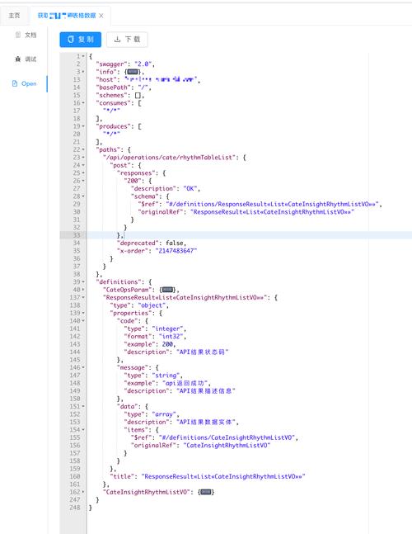Screen dimensions: 412x534
Task: Expand the collapsed CateInsightRhythmListVO badge
Action: click(206, 492)
